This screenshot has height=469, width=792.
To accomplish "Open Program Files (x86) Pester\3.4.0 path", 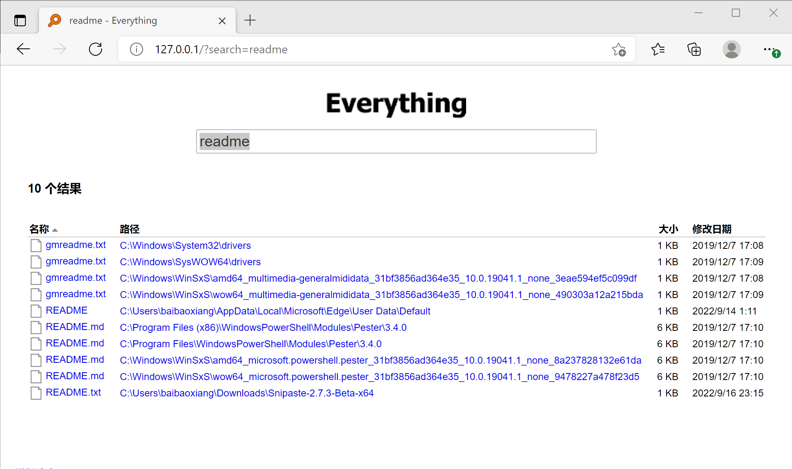I will pyautogui.click(x=263, y=328).
